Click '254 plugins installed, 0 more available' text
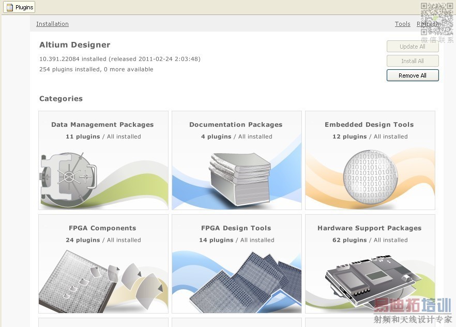 tap(96, 69)
